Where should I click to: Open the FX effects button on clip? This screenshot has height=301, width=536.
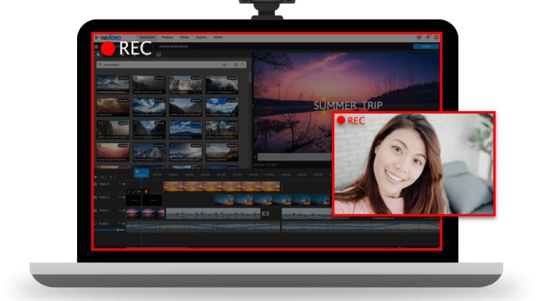coord(139,191)
